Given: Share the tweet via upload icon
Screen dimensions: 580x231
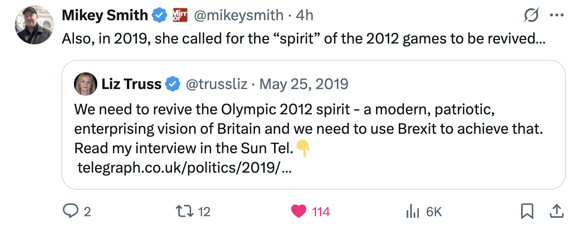Looking at the screenshot, I should (x=557, y=211).
